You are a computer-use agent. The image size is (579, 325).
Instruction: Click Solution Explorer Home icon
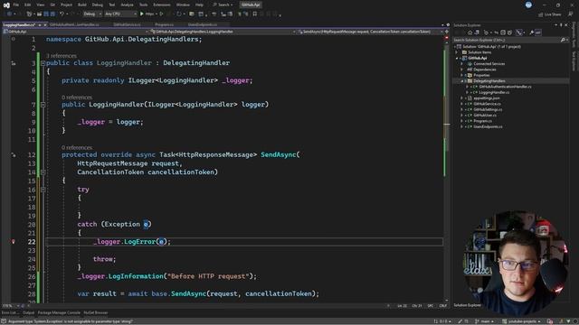470,32
